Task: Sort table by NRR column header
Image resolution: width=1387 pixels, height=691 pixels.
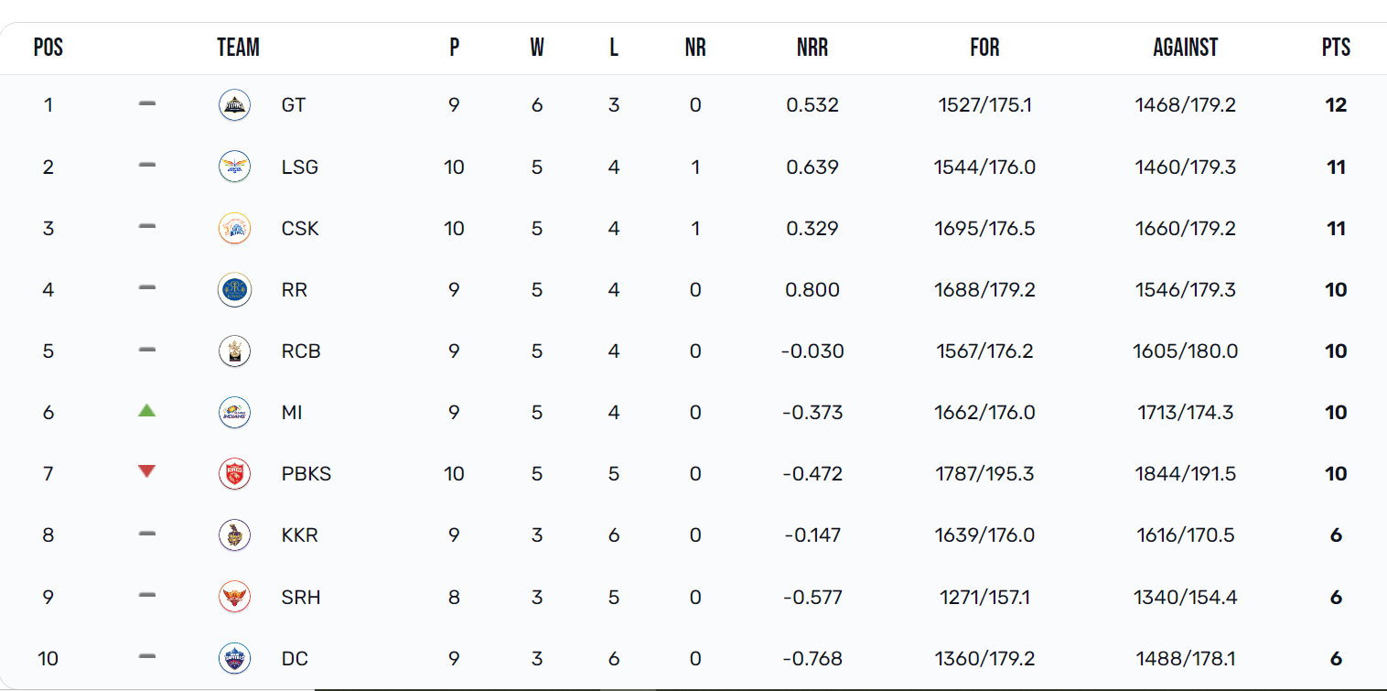Action: (x=812, y=48)
